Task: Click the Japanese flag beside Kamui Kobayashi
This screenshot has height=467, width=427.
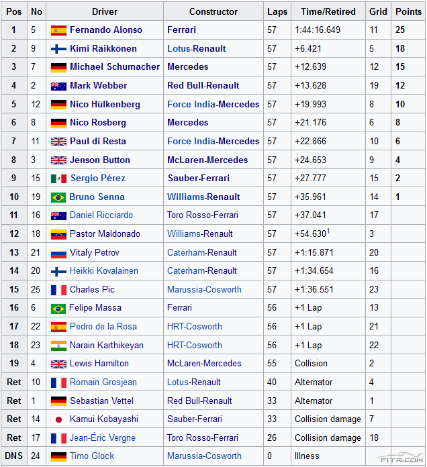Action: click(x=58, y=419)
